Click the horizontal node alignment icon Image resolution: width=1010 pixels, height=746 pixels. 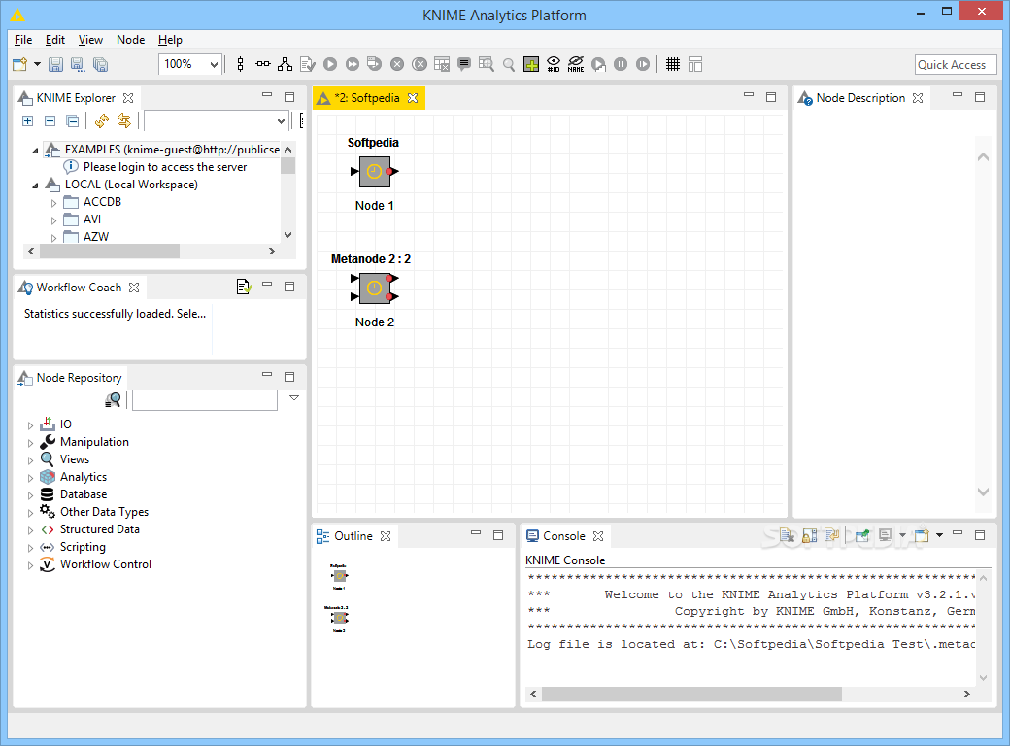pyautogui.click(x=263, y=64)
